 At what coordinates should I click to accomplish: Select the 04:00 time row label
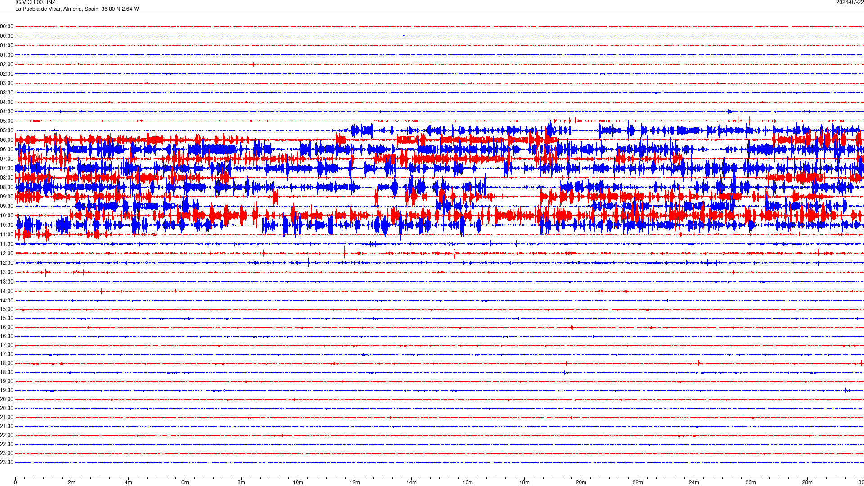[x=7, y=102]
